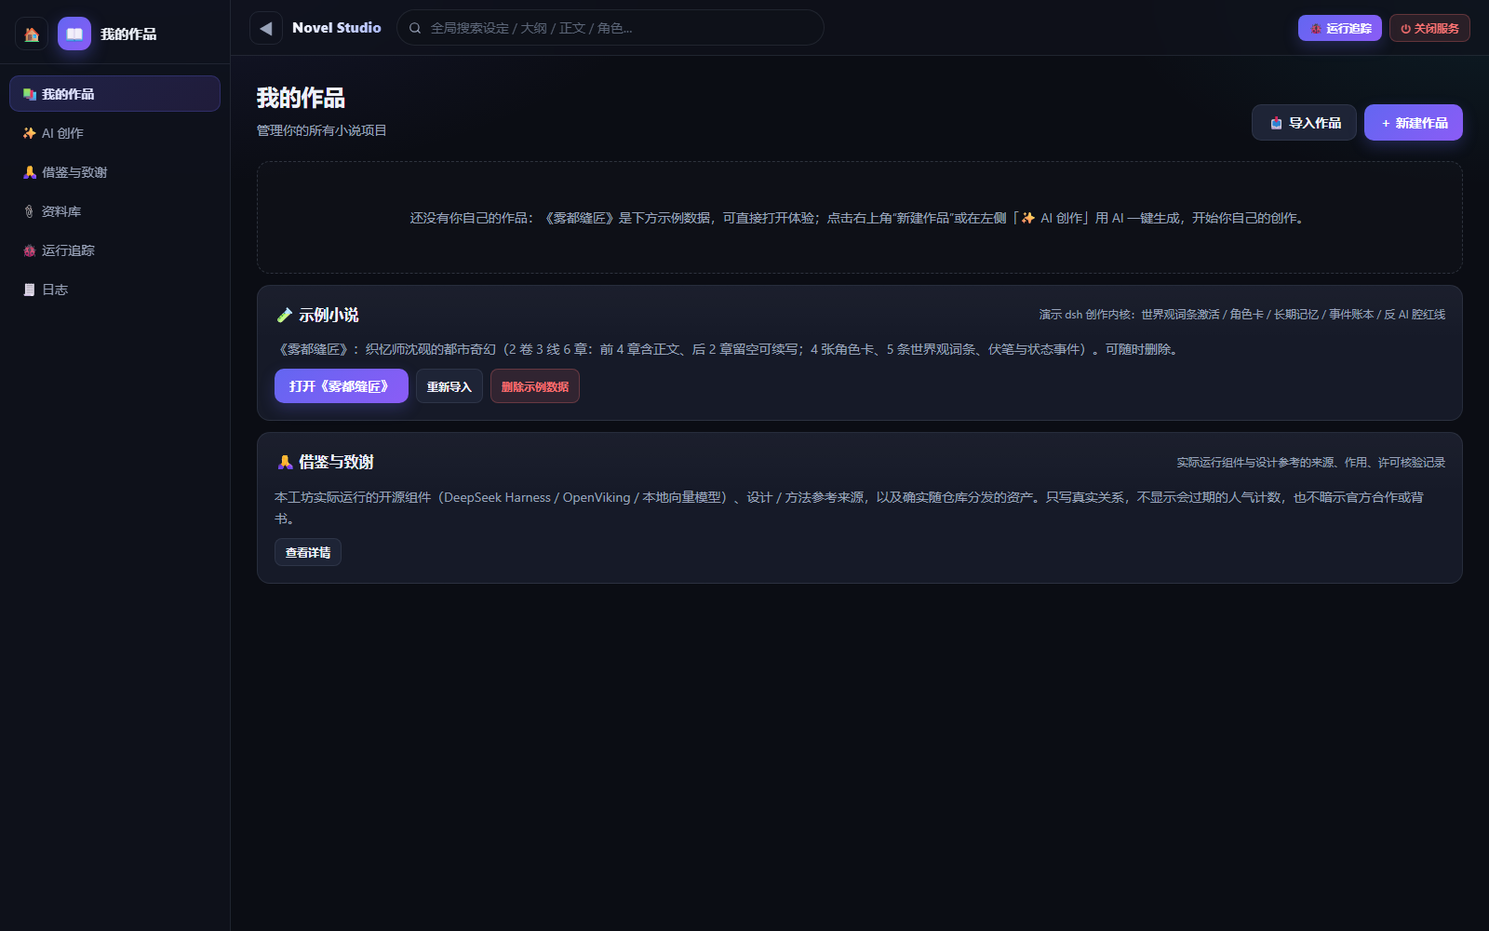Open 日志 in the sidebar
This screenshot has height=931, width=1489.
point(114,290)
